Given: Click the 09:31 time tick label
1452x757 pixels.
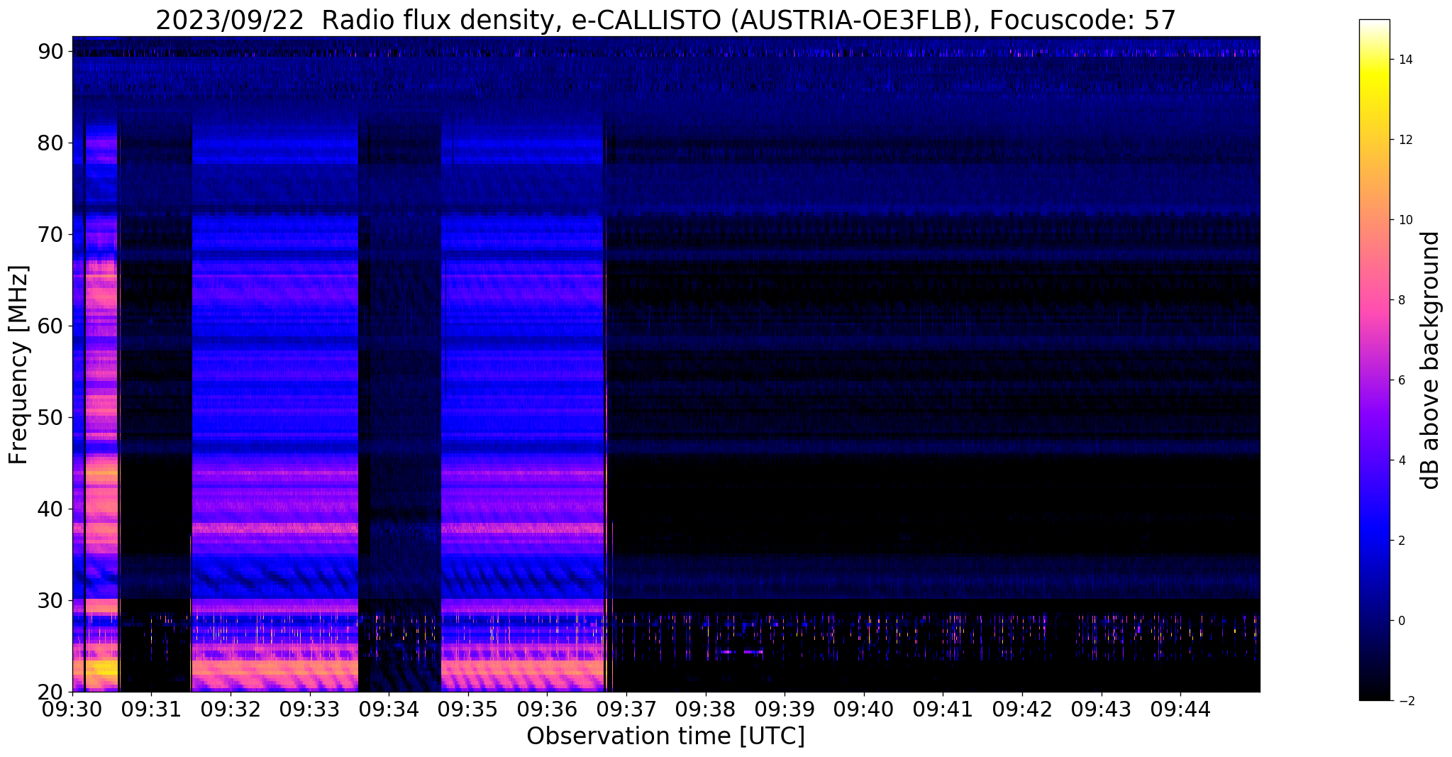Looking at the screenshot, I should [x=150, y=708].
